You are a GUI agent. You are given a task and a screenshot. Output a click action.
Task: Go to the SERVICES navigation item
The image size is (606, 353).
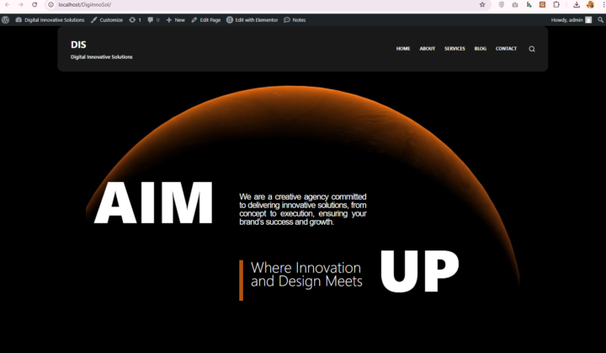[454, 49]
